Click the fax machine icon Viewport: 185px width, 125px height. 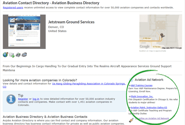[24, 54]
